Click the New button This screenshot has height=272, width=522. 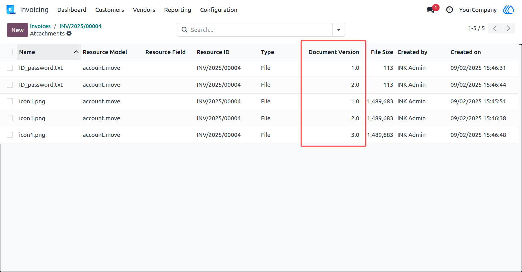[18, 30]
